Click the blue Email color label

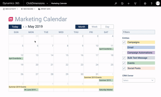141,47
